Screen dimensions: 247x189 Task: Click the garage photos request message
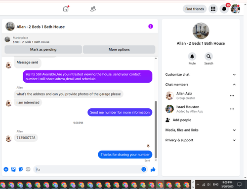tap(69, 94)
